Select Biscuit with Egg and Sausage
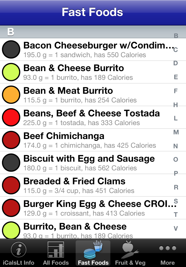This screenshot has height=267, width=186. point(87,163)
